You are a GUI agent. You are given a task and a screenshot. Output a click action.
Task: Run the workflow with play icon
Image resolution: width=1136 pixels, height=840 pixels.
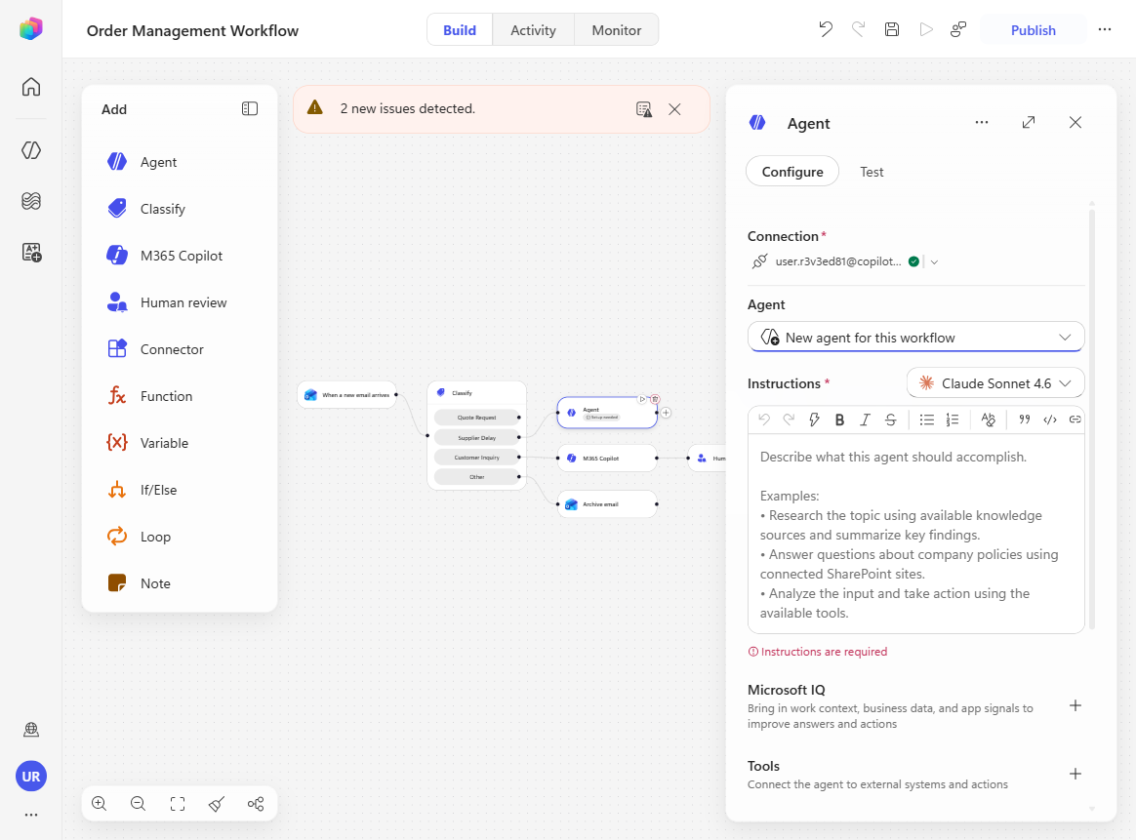click(x=926, y=29)
